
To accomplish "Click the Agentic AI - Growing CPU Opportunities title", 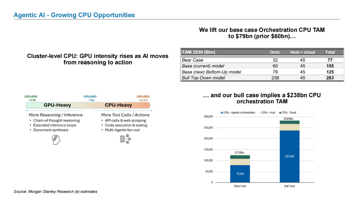I will 74,15.
